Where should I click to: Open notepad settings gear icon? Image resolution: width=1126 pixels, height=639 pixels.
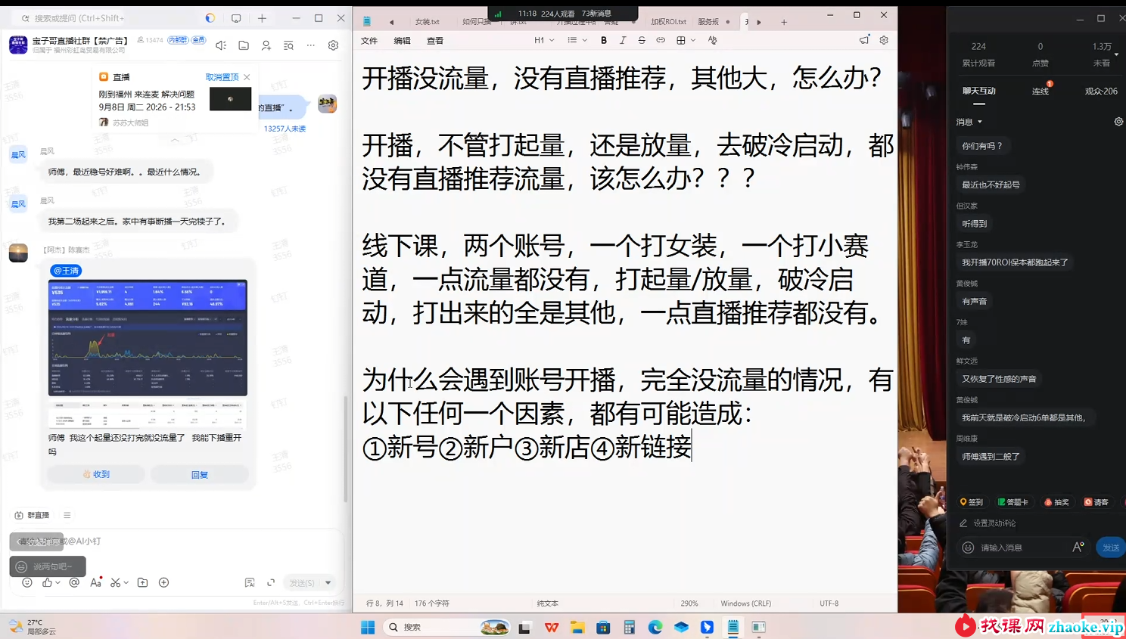click(x=884, y=40)
